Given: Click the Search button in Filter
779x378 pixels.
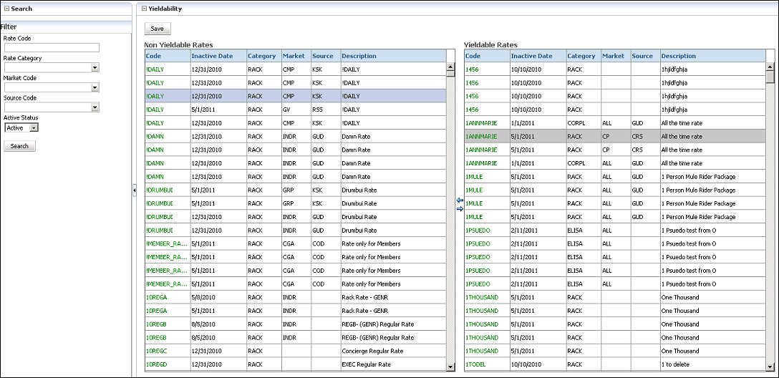Looking at the screenshot, I should [19, 146].
